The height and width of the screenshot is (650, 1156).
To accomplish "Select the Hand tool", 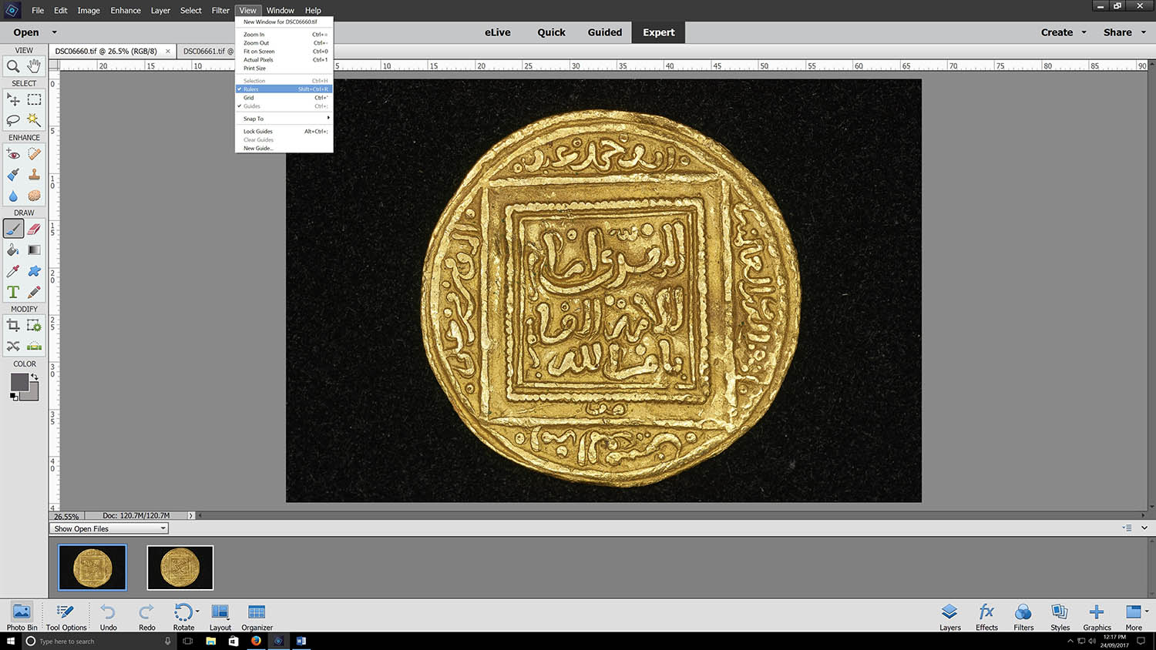I will (34, 66).
